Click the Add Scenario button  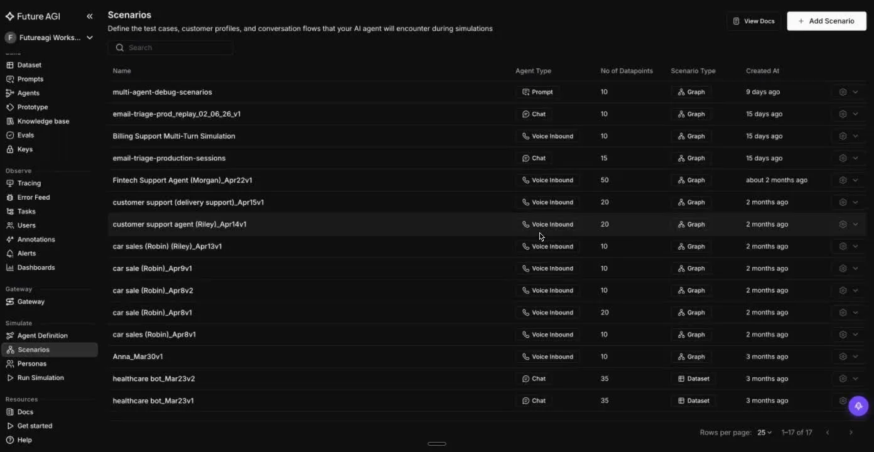826,21
